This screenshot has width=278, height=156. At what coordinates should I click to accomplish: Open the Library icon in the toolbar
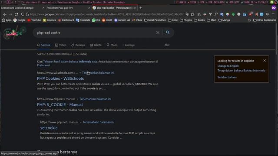[x=199, y=14]
